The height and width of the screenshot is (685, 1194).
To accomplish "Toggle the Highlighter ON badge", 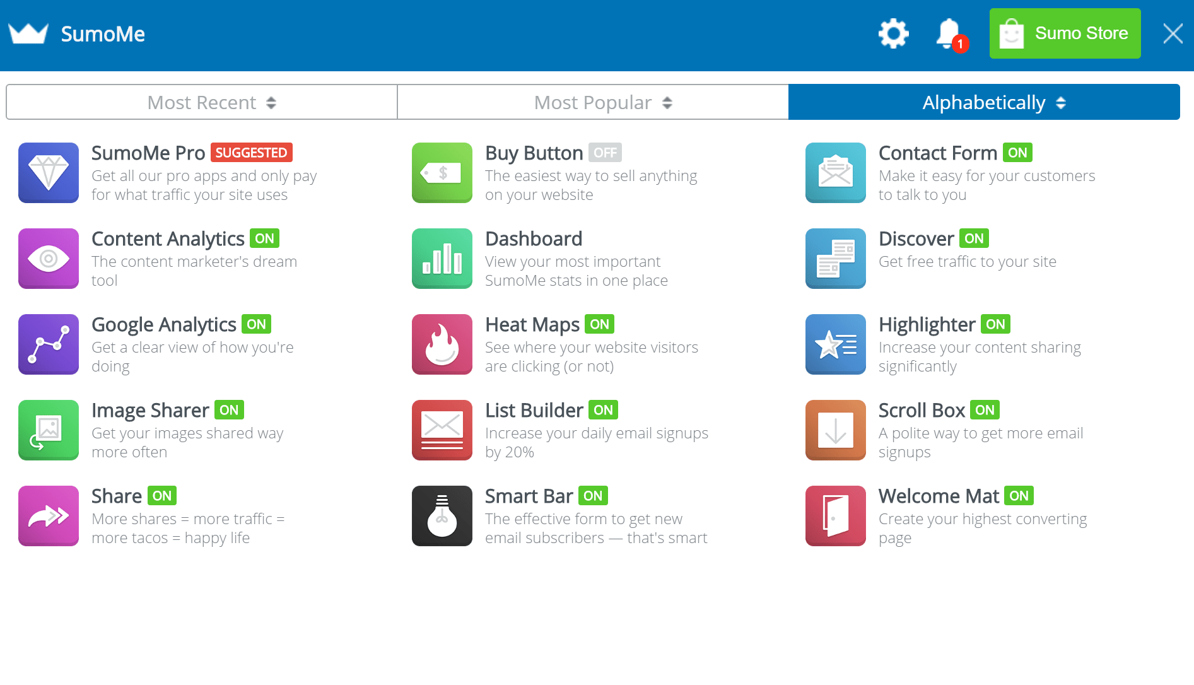I will [x=995, y=324].
